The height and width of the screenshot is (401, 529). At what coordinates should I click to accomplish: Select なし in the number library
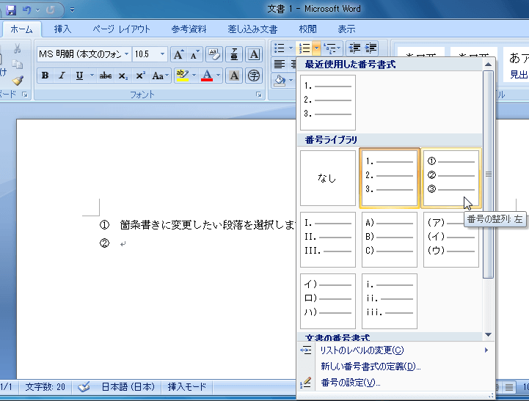(x=328, y=178)
